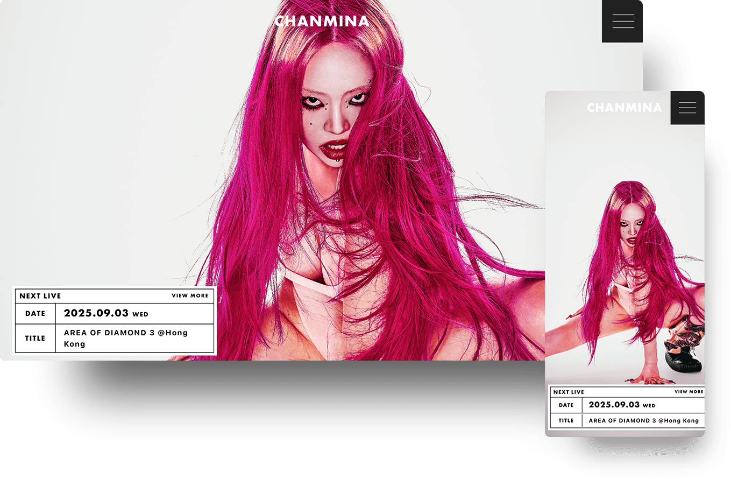731x479 pixels.
Task: Click NEXT LIVE heading on mobile view
Action: point(569,392)
